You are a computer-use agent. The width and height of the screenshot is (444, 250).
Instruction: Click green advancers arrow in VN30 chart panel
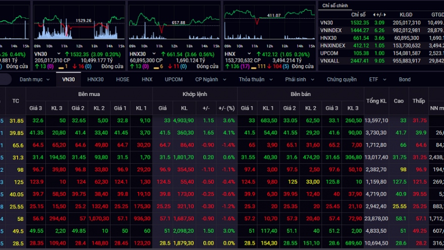click(x=37, y=66)
